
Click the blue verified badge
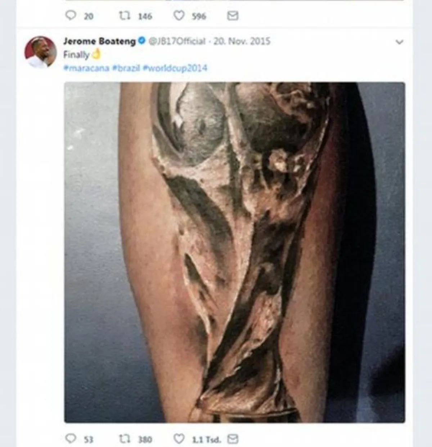point(142,41)
